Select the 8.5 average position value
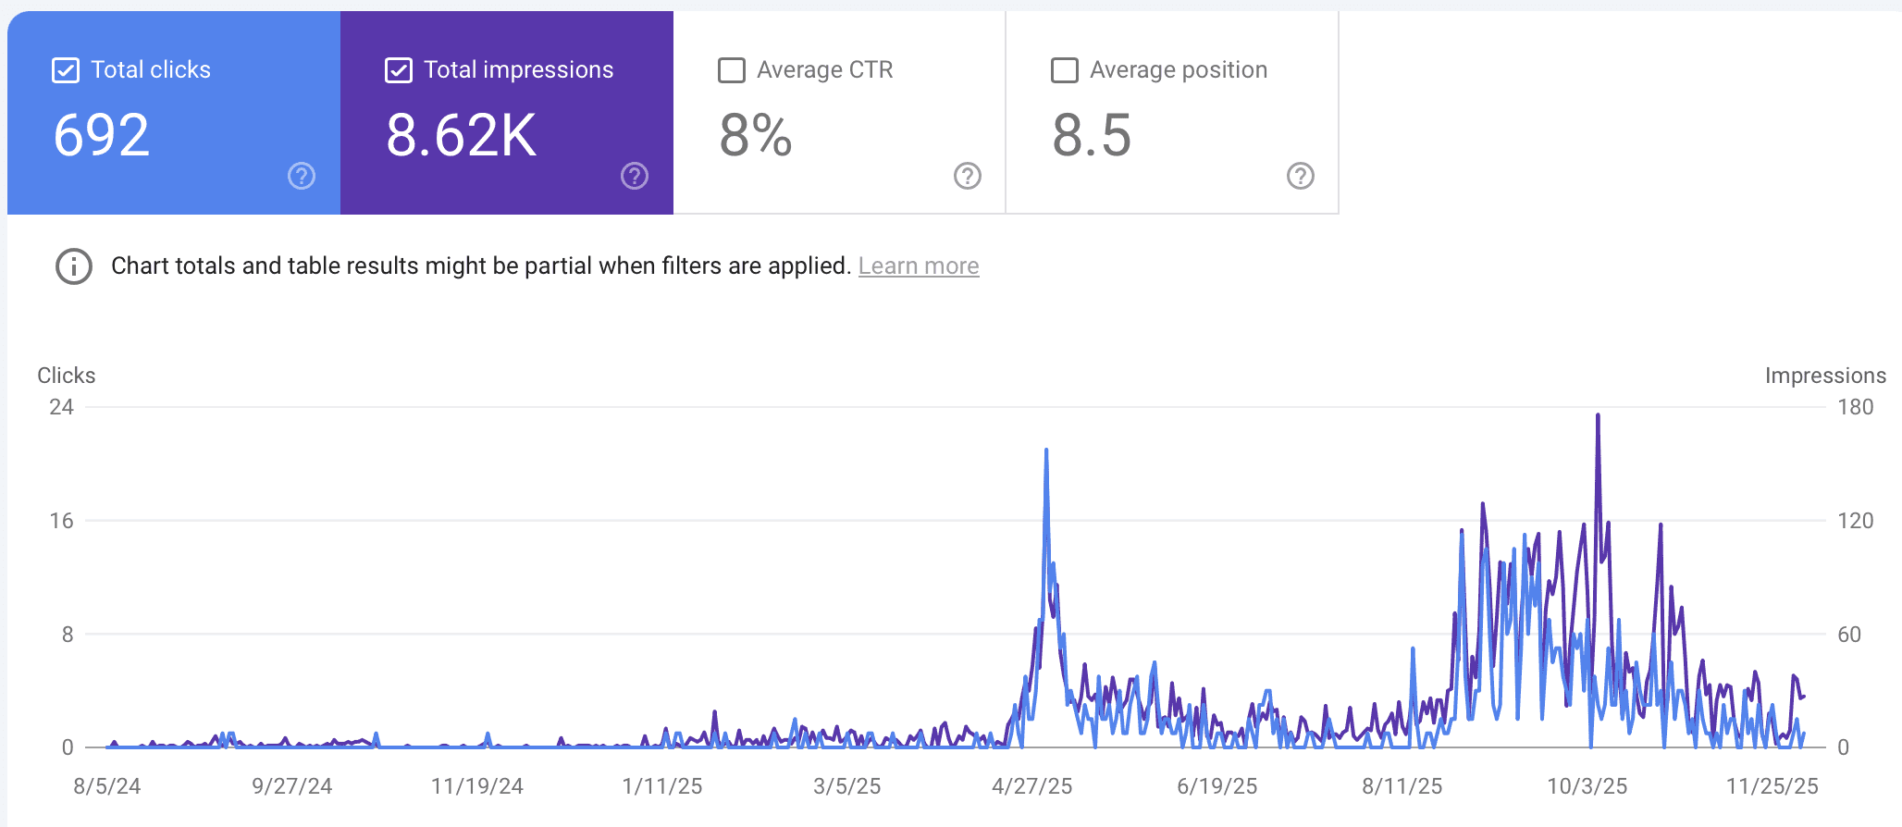This screenshot has height=827, width=1902. 1092,135
